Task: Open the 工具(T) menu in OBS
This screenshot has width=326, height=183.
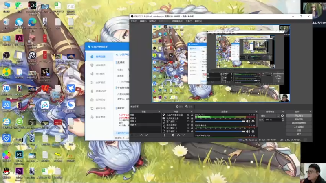Action: click(x=189, y=21)
